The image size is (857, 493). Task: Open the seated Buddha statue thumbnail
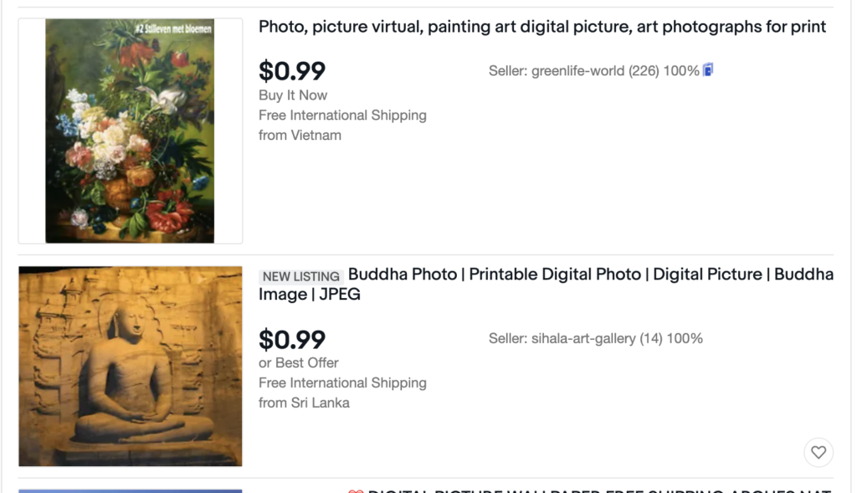tap(130, 367)
